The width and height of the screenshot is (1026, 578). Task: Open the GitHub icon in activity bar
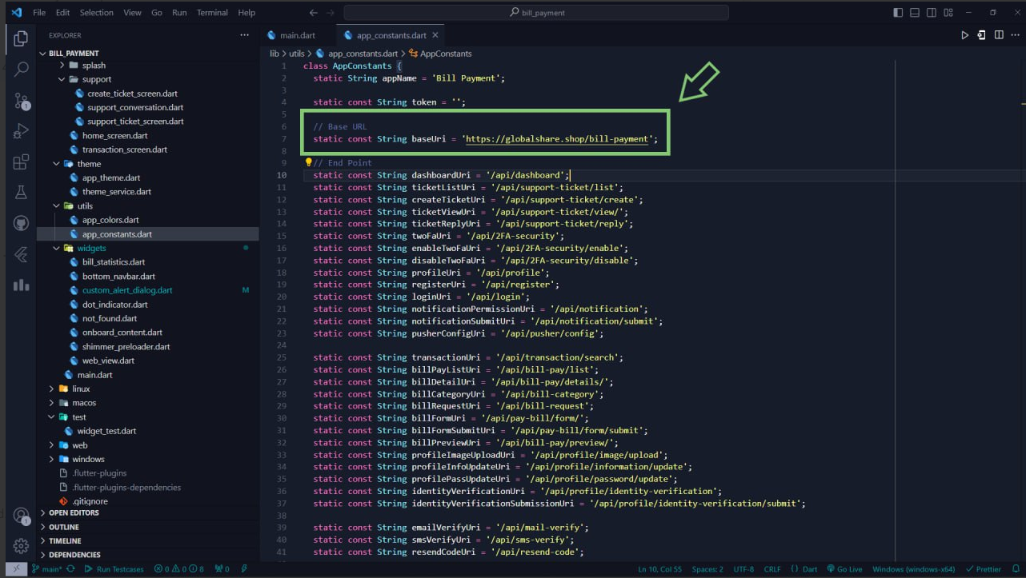tap(21, 224)
